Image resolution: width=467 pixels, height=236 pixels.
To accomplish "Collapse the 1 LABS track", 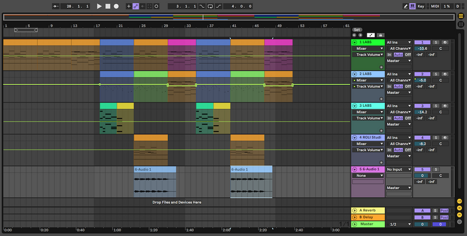I will tap(355, 42).
